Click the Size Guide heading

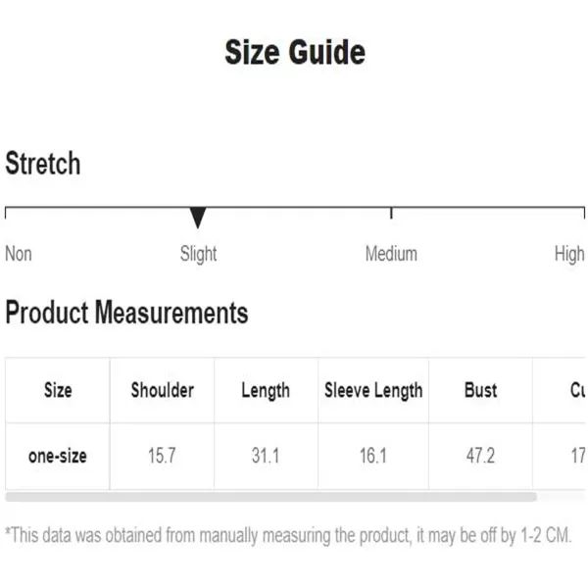[x=295, y=52]
